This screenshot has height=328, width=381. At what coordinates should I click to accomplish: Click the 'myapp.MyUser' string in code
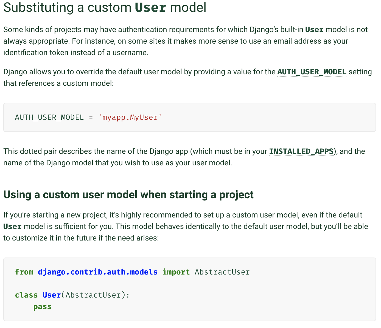point(130,117)
